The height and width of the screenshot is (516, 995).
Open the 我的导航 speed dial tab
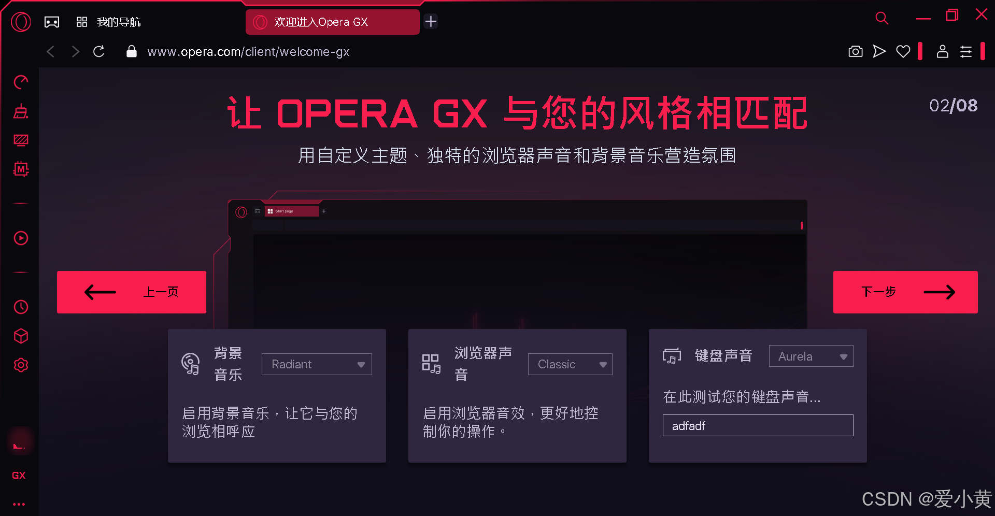(109, 22)
